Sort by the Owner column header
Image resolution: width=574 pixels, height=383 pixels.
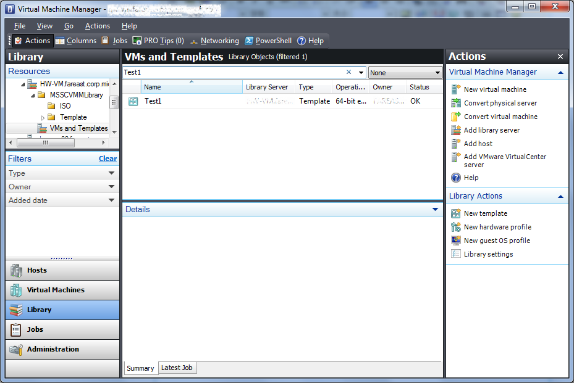point(387,87)
